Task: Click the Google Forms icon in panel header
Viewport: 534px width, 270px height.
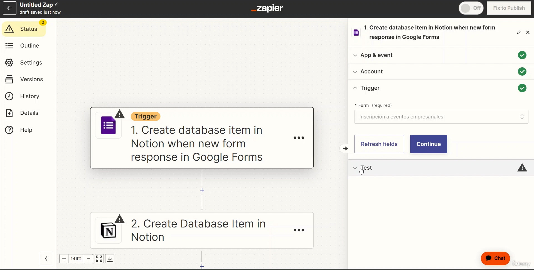Action: coord(356,33)
